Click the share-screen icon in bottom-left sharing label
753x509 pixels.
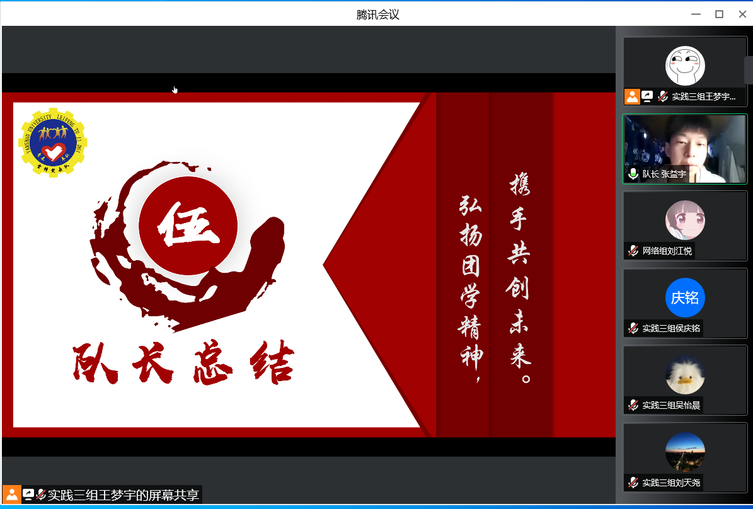coord(28,495)
